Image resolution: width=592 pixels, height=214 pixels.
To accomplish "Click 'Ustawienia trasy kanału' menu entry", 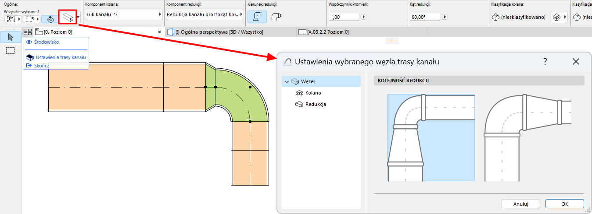I will point(61,57).
